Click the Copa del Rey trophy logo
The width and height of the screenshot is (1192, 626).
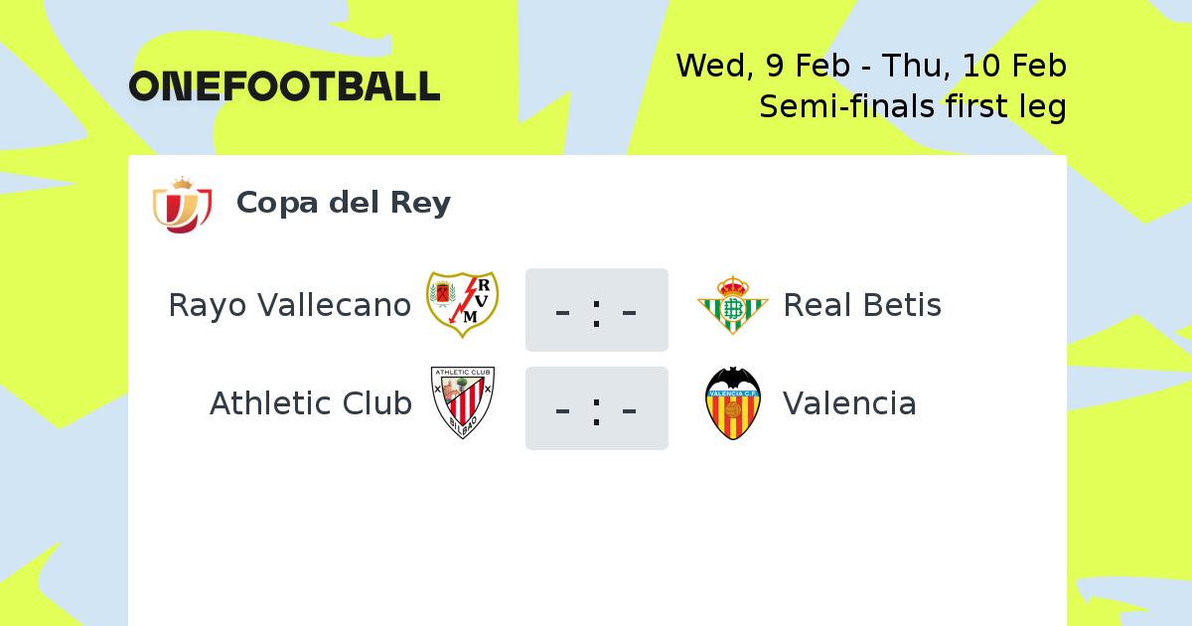click(x=182, y=206)
